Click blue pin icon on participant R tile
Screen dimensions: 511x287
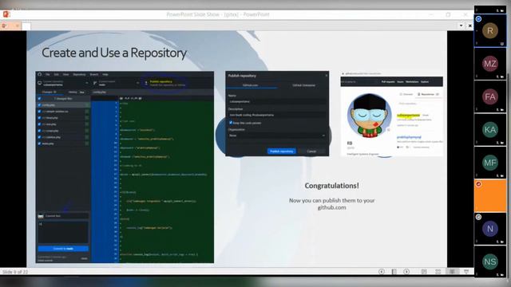pos(478,19)
